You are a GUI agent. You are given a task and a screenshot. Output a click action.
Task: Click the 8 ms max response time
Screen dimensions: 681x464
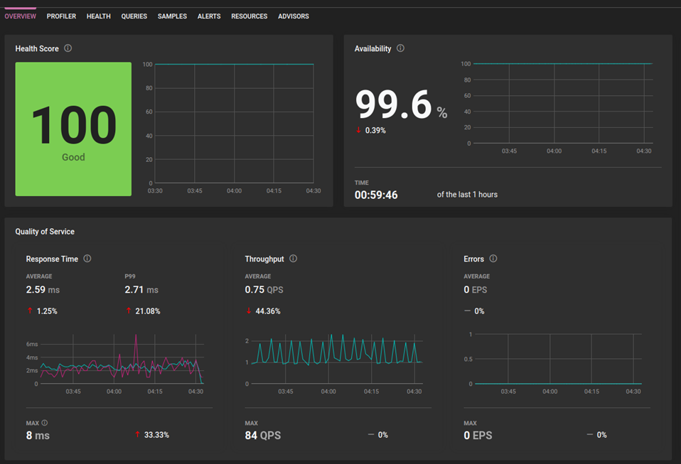tap(38, 436)
